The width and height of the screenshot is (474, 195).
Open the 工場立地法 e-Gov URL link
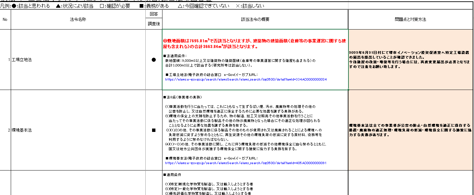[x=246, y=80]
